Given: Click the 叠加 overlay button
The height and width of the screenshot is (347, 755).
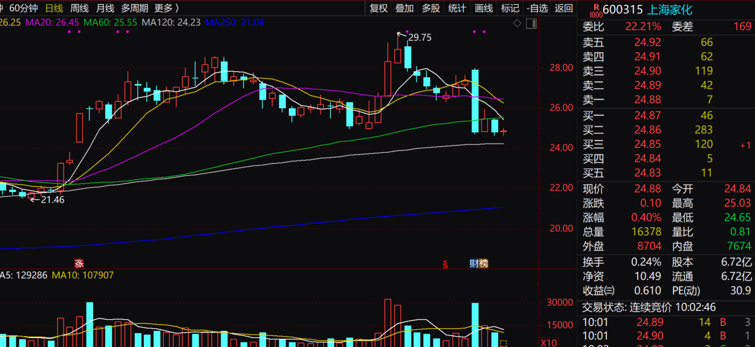Looking at the screenshot, I should click(x=404, y=8).
